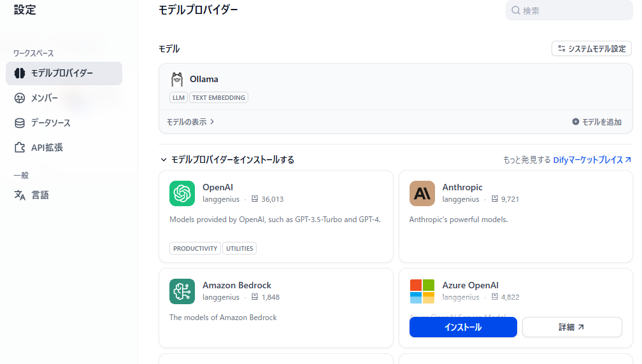Click the PRODUCTIVITY tag on OpenAI

point(196,248)
